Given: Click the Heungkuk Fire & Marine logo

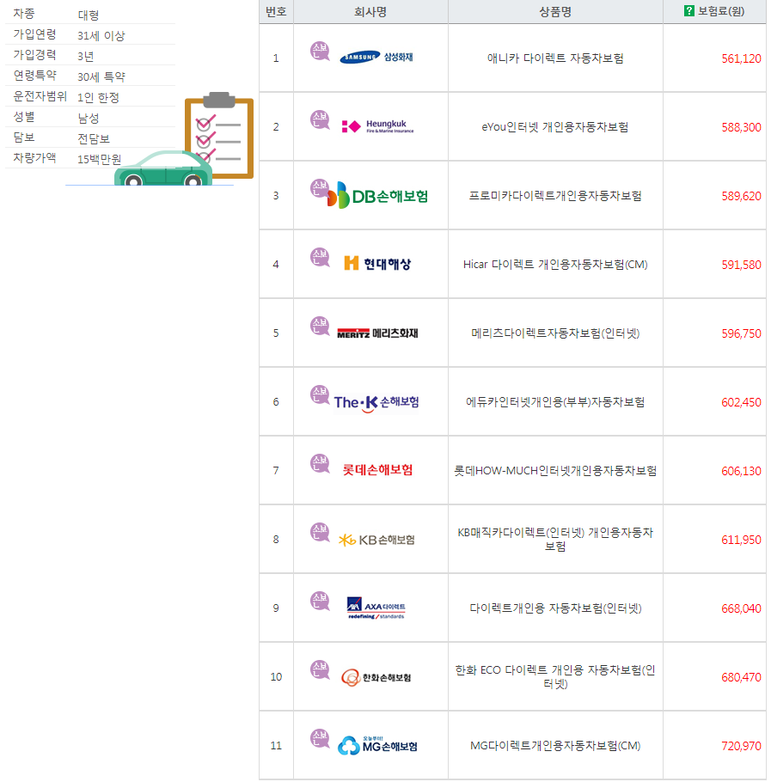Looking at the screenshot, I should [377, 126].
